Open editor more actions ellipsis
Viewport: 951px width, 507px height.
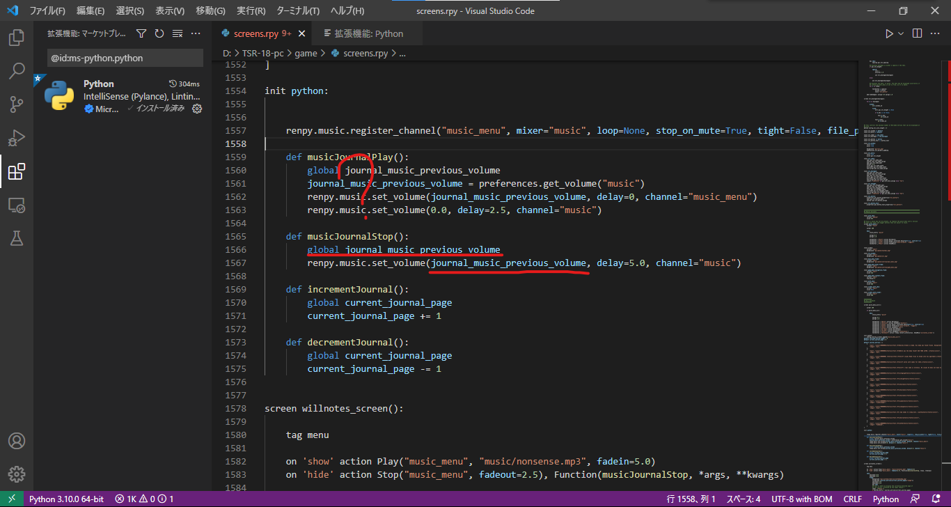click(936, 33)
